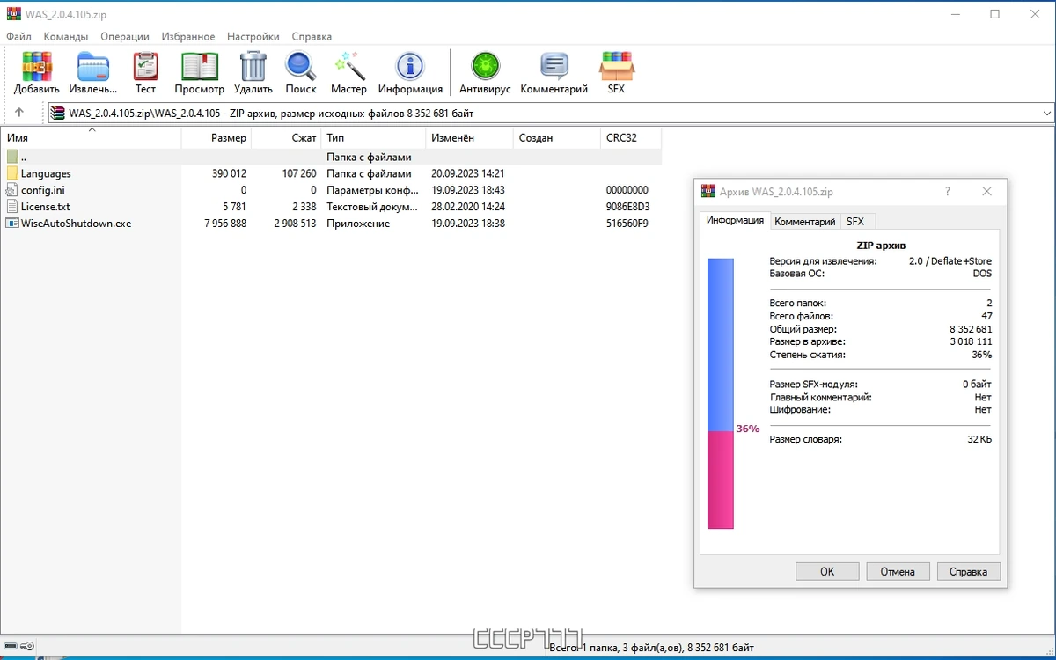The image size is (1056, 660).
Task: Click the Отмена button
Action: point(898,571)
